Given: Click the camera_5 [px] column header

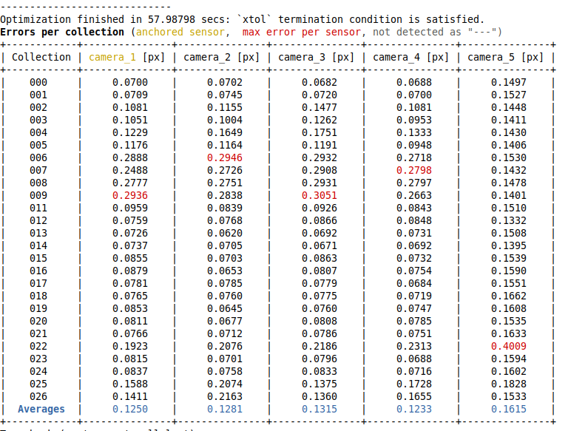Looking at the screenshot, I should point(505,57).
